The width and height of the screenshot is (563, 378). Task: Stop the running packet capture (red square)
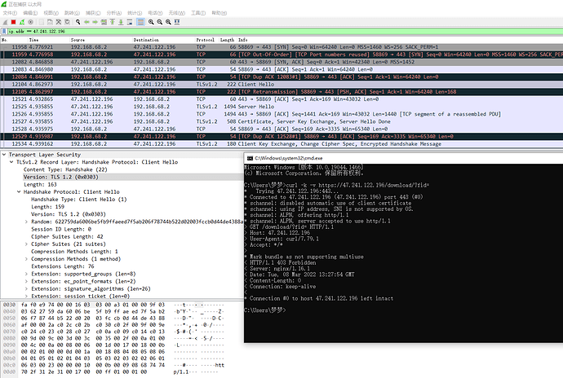pos(12,22)
